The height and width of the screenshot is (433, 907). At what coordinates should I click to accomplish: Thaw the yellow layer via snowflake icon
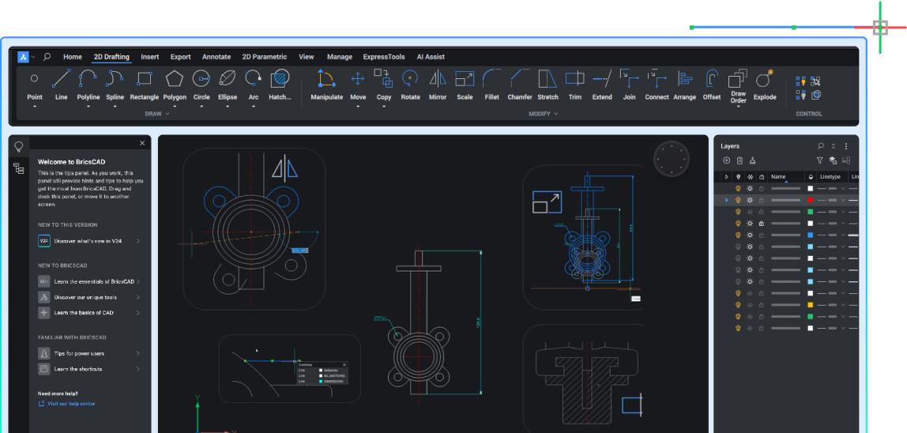coord(750,304)
